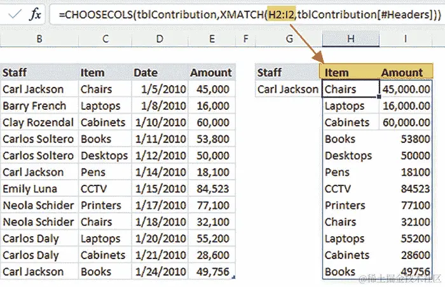445x287 pixels.
Task: Select the Carl Jackson cell in column G
Action: pos(288,89)
